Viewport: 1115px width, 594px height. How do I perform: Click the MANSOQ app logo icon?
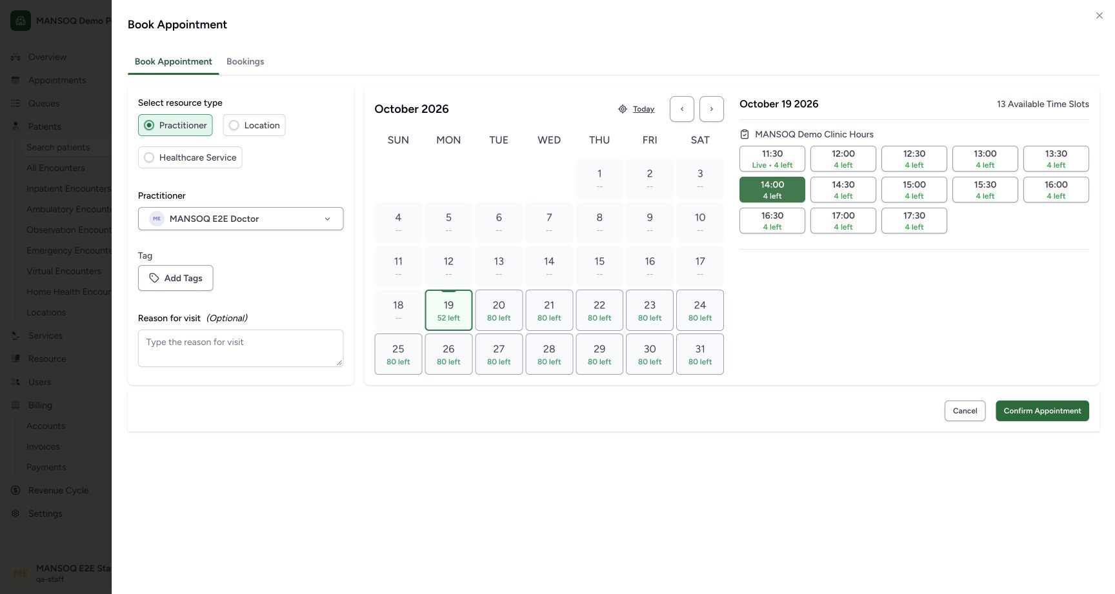click(21, 21)
